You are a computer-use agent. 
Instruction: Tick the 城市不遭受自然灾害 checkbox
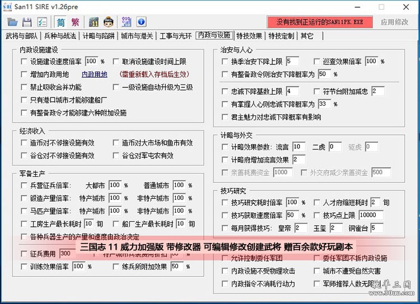pyautogui.click(x=317, y=271)
